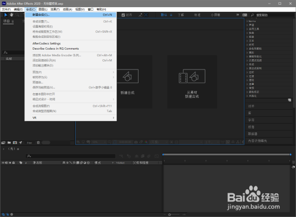Toggle In/Out/Duration pane at timeline bottom-left
This screenshot has height=217, width=296.
pyautogui.click(x=12, y=215)
